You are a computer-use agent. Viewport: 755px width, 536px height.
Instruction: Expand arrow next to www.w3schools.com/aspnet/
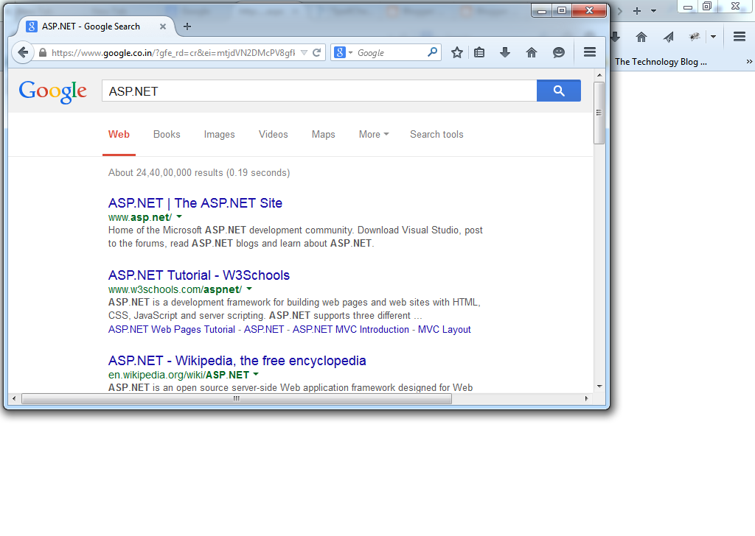pyautogui.click(x=249, y=289)
